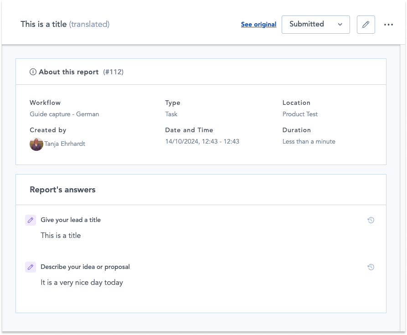Open the edit pencil button in header
Viewport: 407px width, 335px height.
tap(366, 25)
